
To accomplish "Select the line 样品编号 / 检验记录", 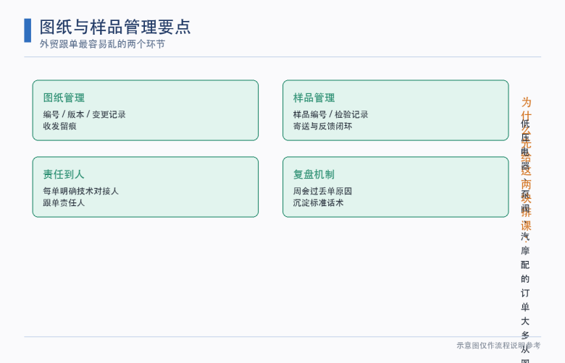I will coord(330,115).
